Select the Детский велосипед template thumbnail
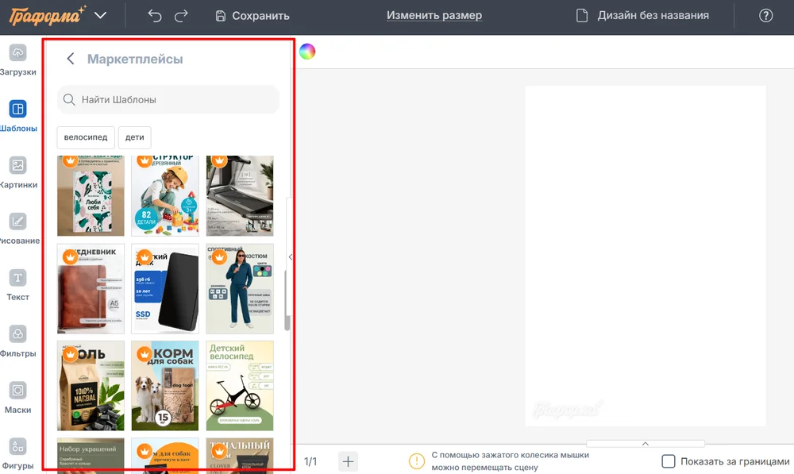 (240, 386)
